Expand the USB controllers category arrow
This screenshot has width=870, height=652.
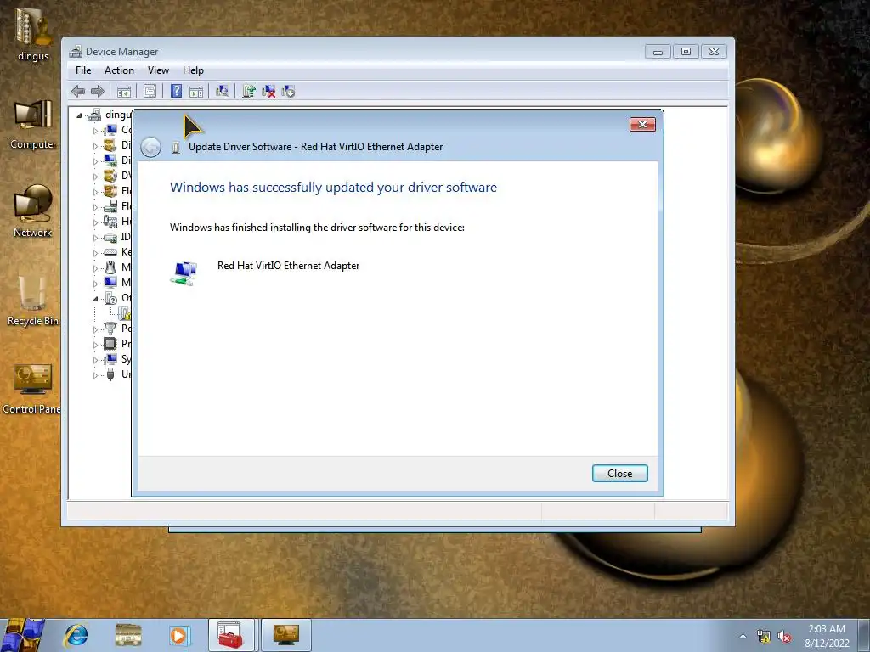pyautogui.click(x=95, y=376)
